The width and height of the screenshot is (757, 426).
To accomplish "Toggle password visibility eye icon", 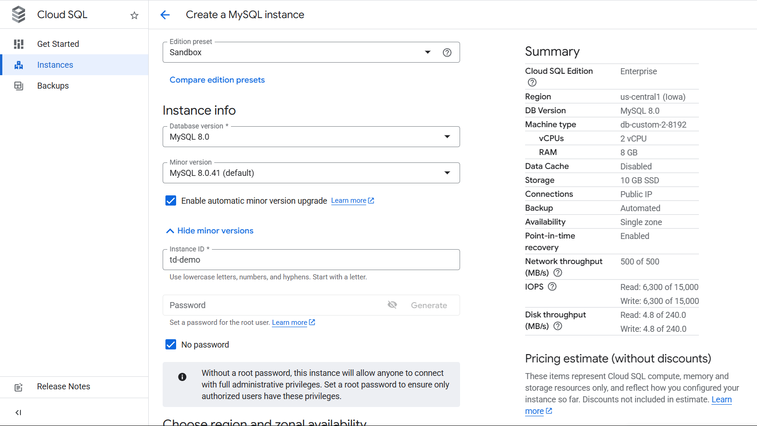I will [392, 305].
